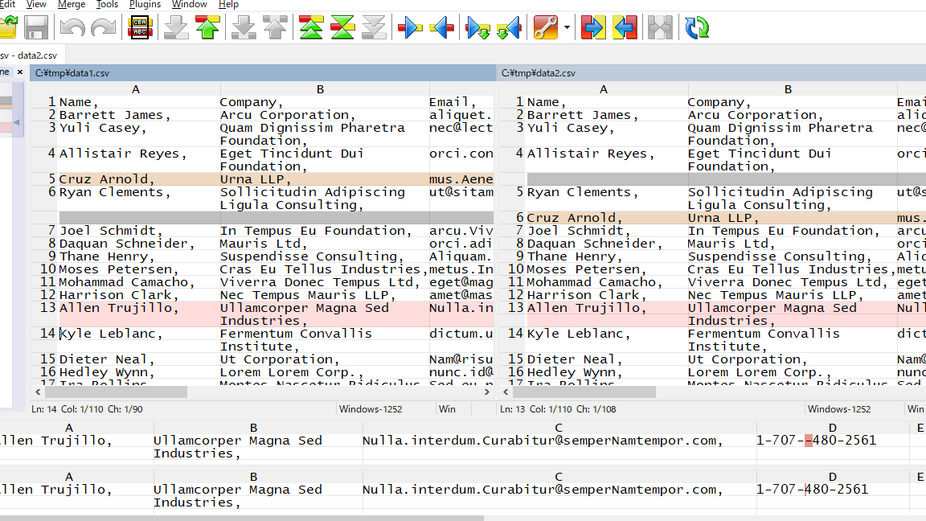Go to last difference icon

374,28
